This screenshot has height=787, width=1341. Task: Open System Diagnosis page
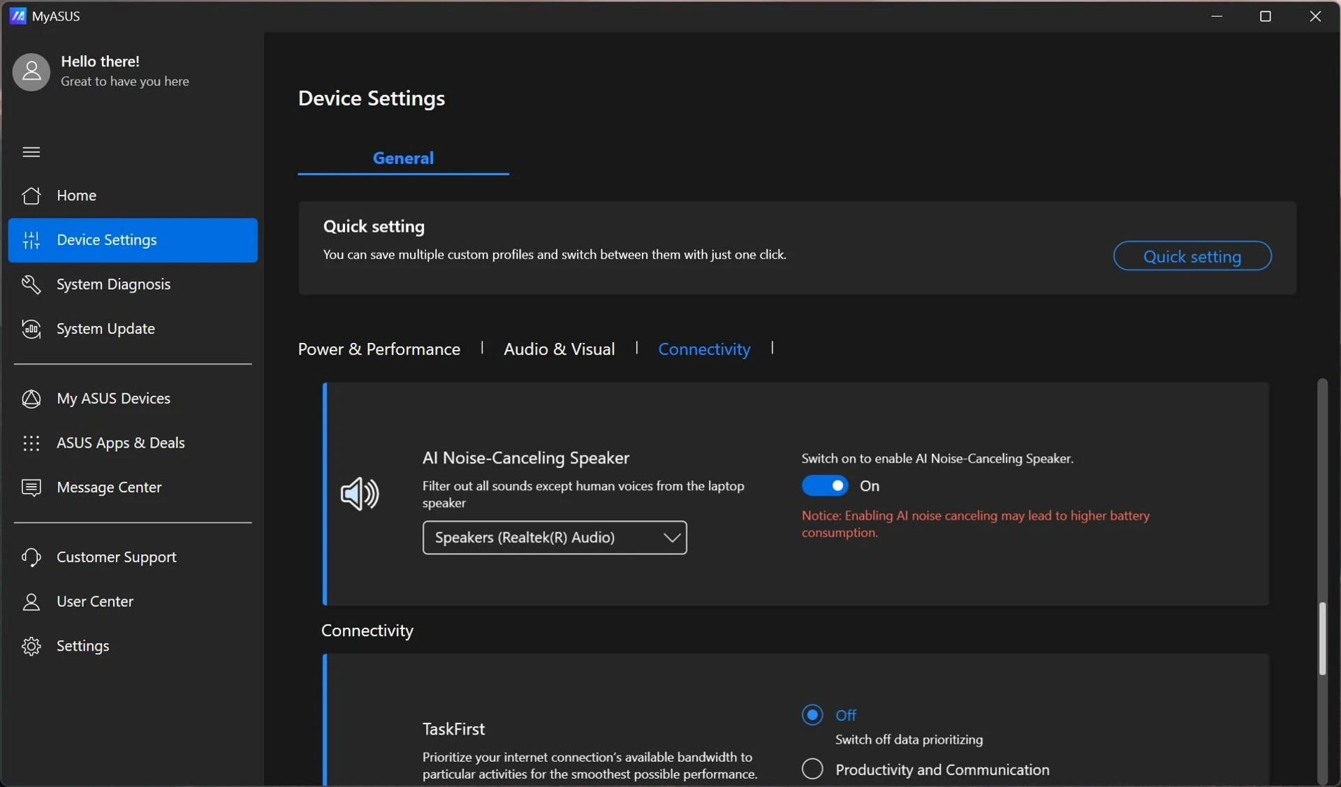point(133,284)
